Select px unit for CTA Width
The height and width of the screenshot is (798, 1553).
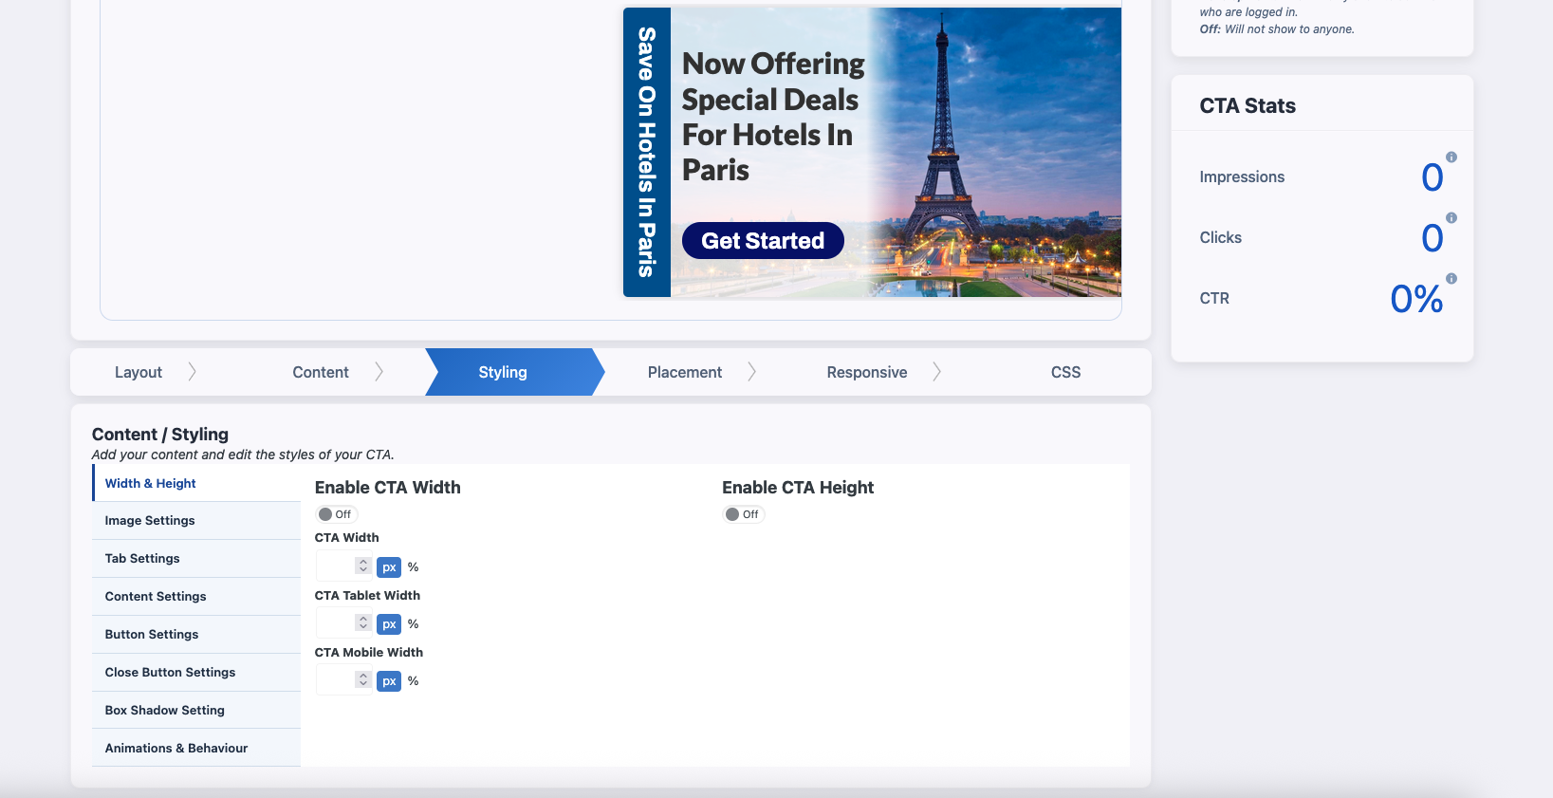[389, 567]
